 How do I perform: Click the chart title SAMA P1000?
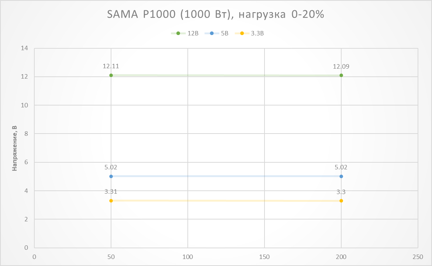click(215, 14)
